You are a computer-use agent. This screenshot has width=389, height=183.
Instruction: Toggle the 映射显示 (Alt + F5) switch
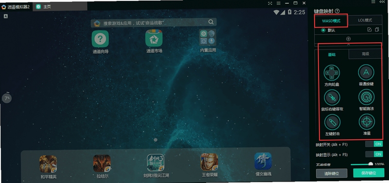[x=374, y=154]
